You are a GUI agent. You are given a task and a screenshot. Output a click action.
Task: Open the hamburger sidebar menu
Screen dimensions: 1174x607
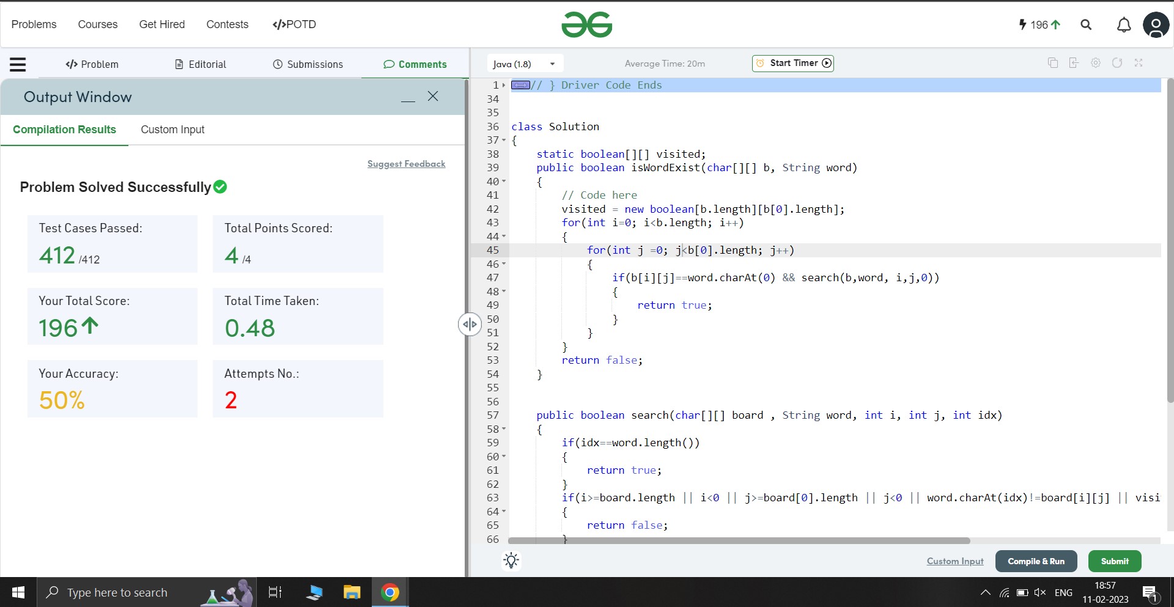click(x=18, y=64)
